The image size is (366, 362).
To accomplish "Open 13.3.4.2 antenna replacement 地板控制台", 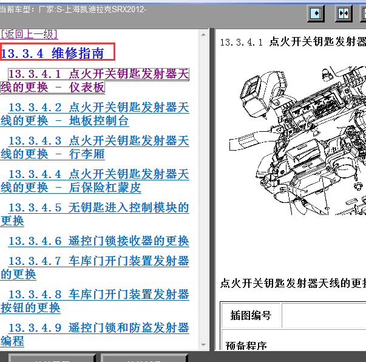I will click(95, 114).
